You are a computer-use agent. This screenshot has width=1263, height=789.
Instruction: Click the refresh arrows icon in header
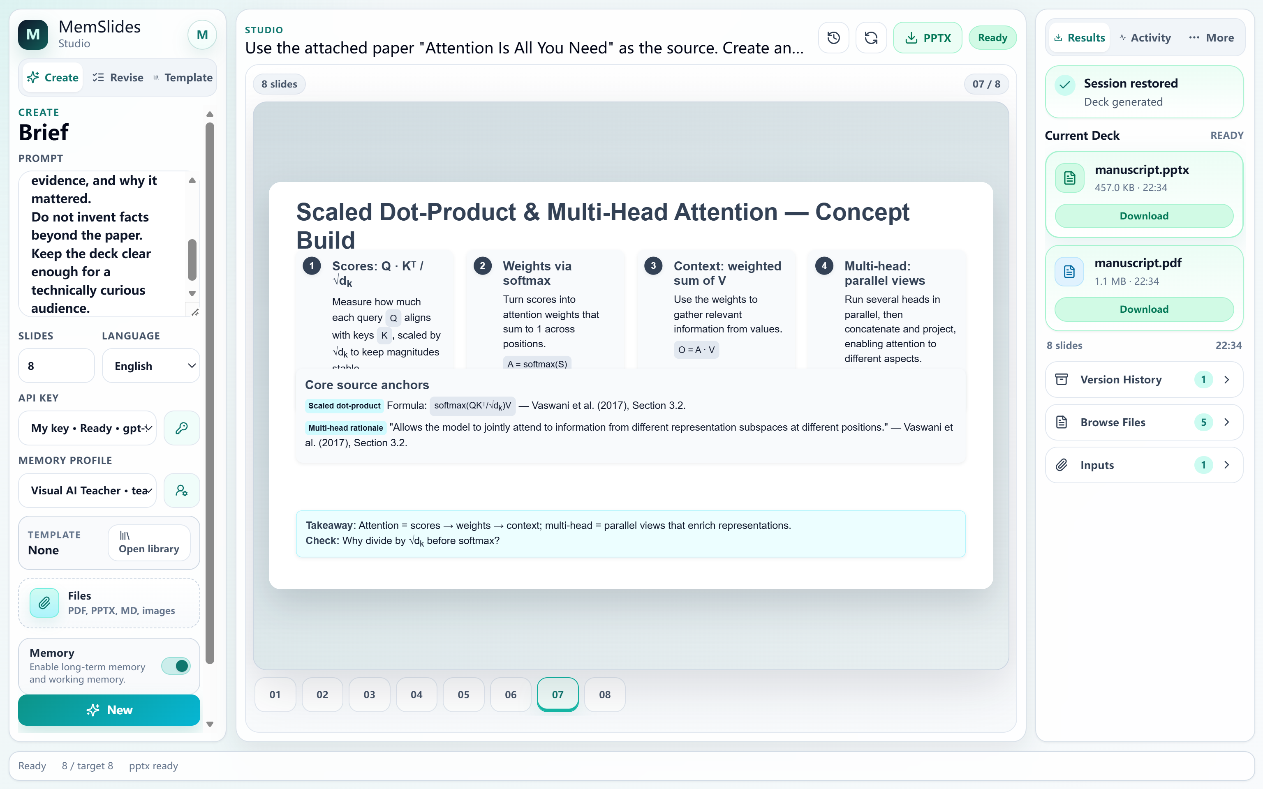(x=871, y=37)
